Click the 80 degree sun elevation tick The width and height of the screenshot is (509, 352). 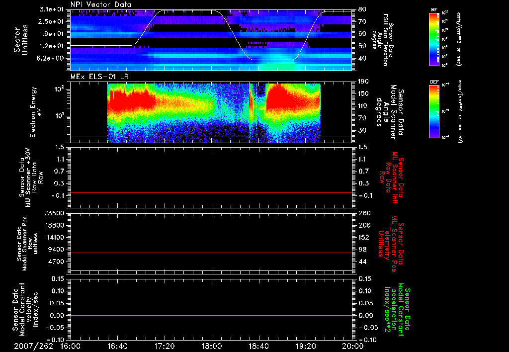(x=362, y=9)
